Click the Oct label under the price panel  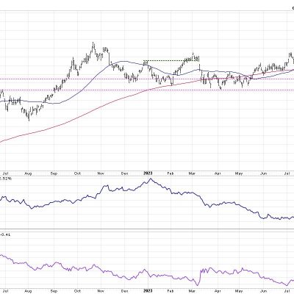point(77,173)
